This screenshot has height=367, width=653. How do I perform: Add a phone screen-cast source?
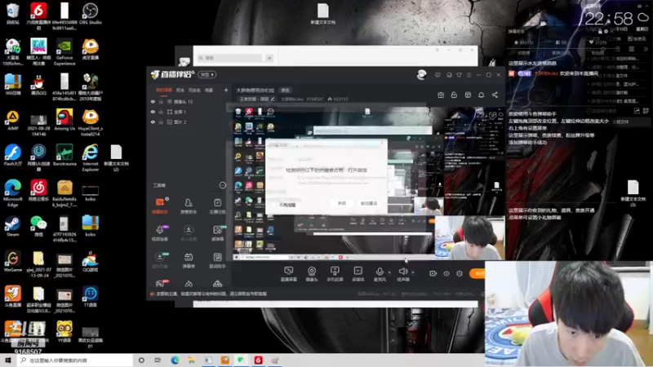click(x=335, y=274)
